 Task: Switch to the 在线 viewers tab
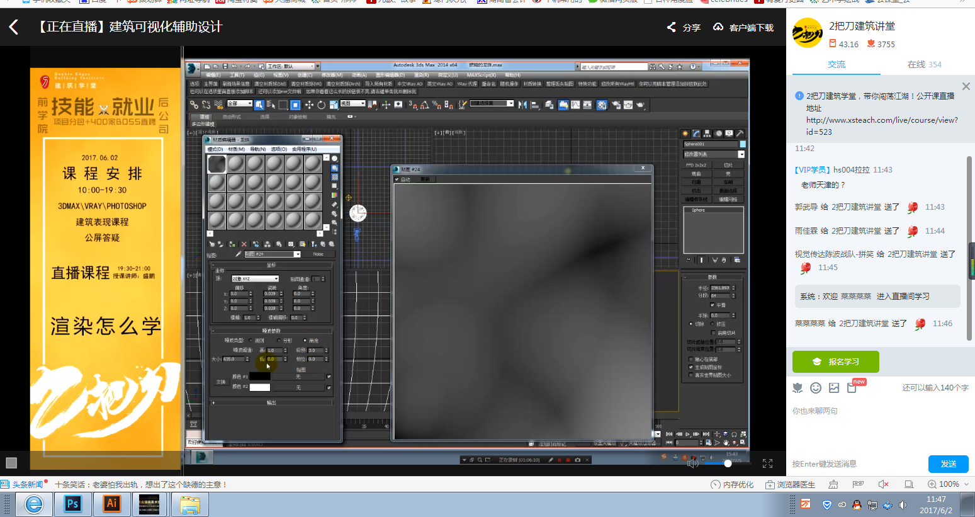(x=923, y=64)
